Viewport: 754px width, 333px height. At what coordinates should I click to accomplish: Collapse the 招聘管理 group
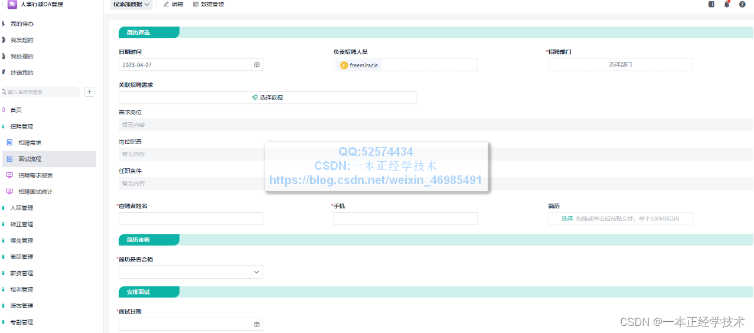point(21,126)
